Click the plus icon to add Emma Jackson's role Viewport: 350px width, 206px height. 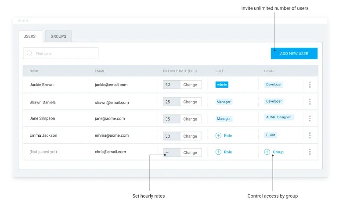click(x=218, y=135)
